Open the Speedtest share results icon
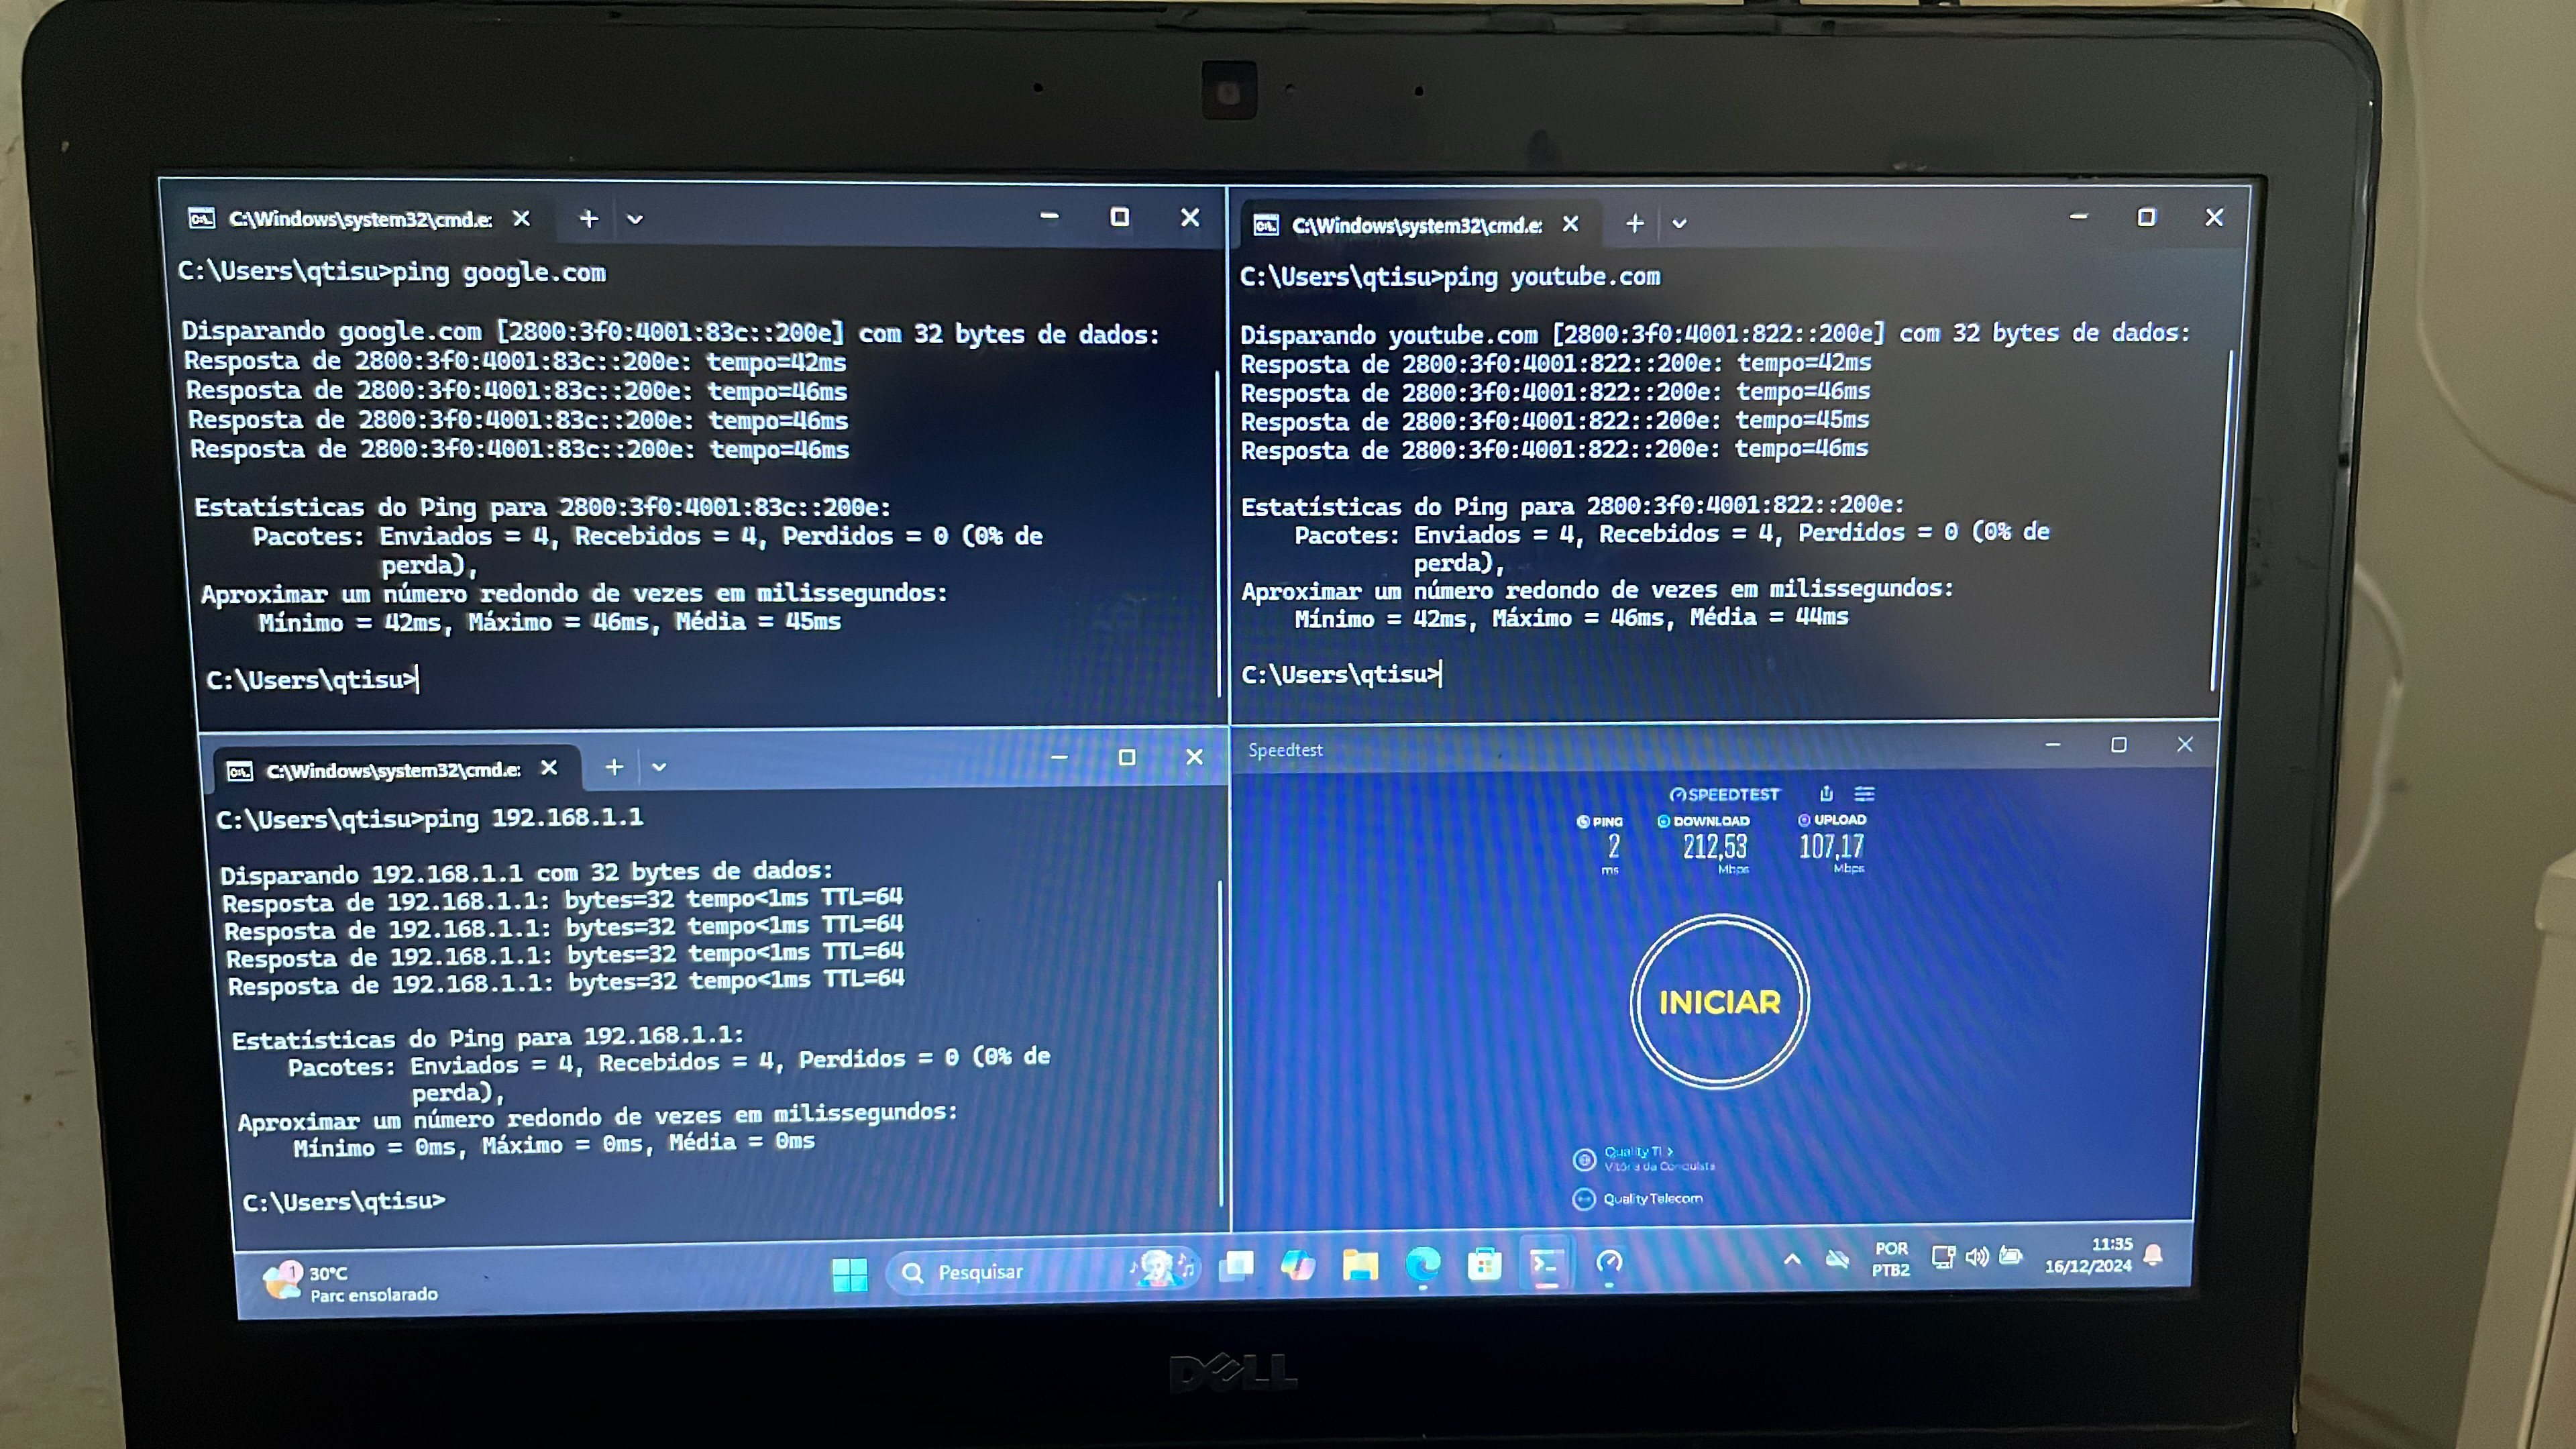 tap(1826, 794)
